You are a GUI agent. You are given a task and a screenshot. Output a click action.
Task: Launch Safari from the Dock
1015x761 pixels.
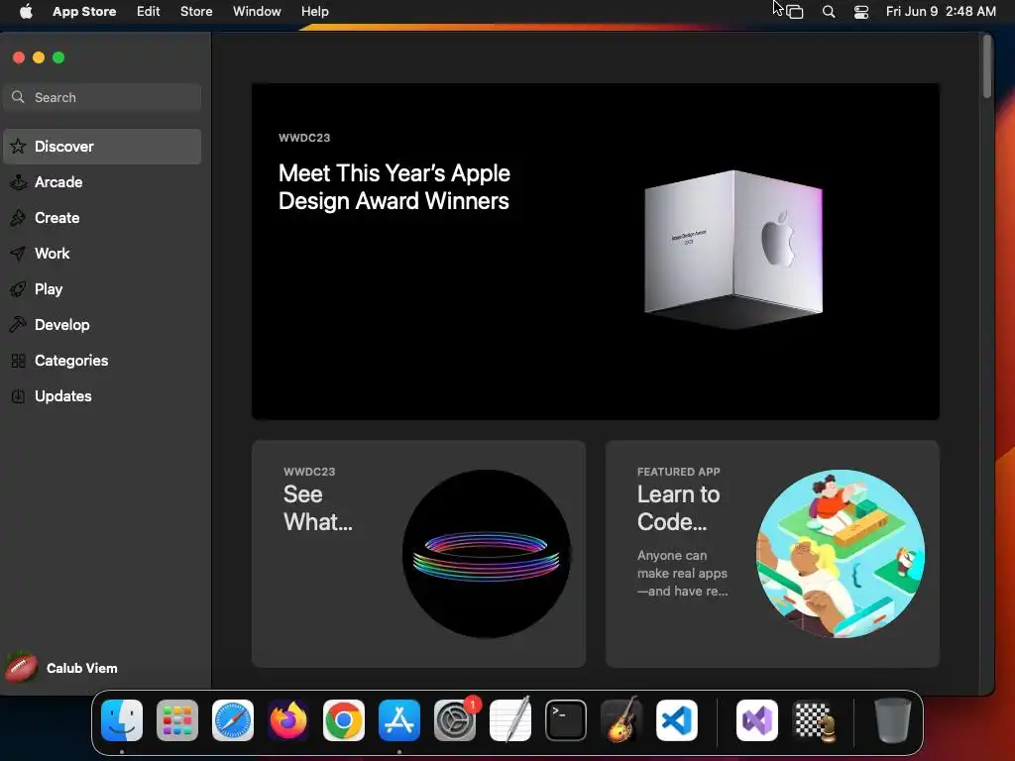tap(233, 719)
